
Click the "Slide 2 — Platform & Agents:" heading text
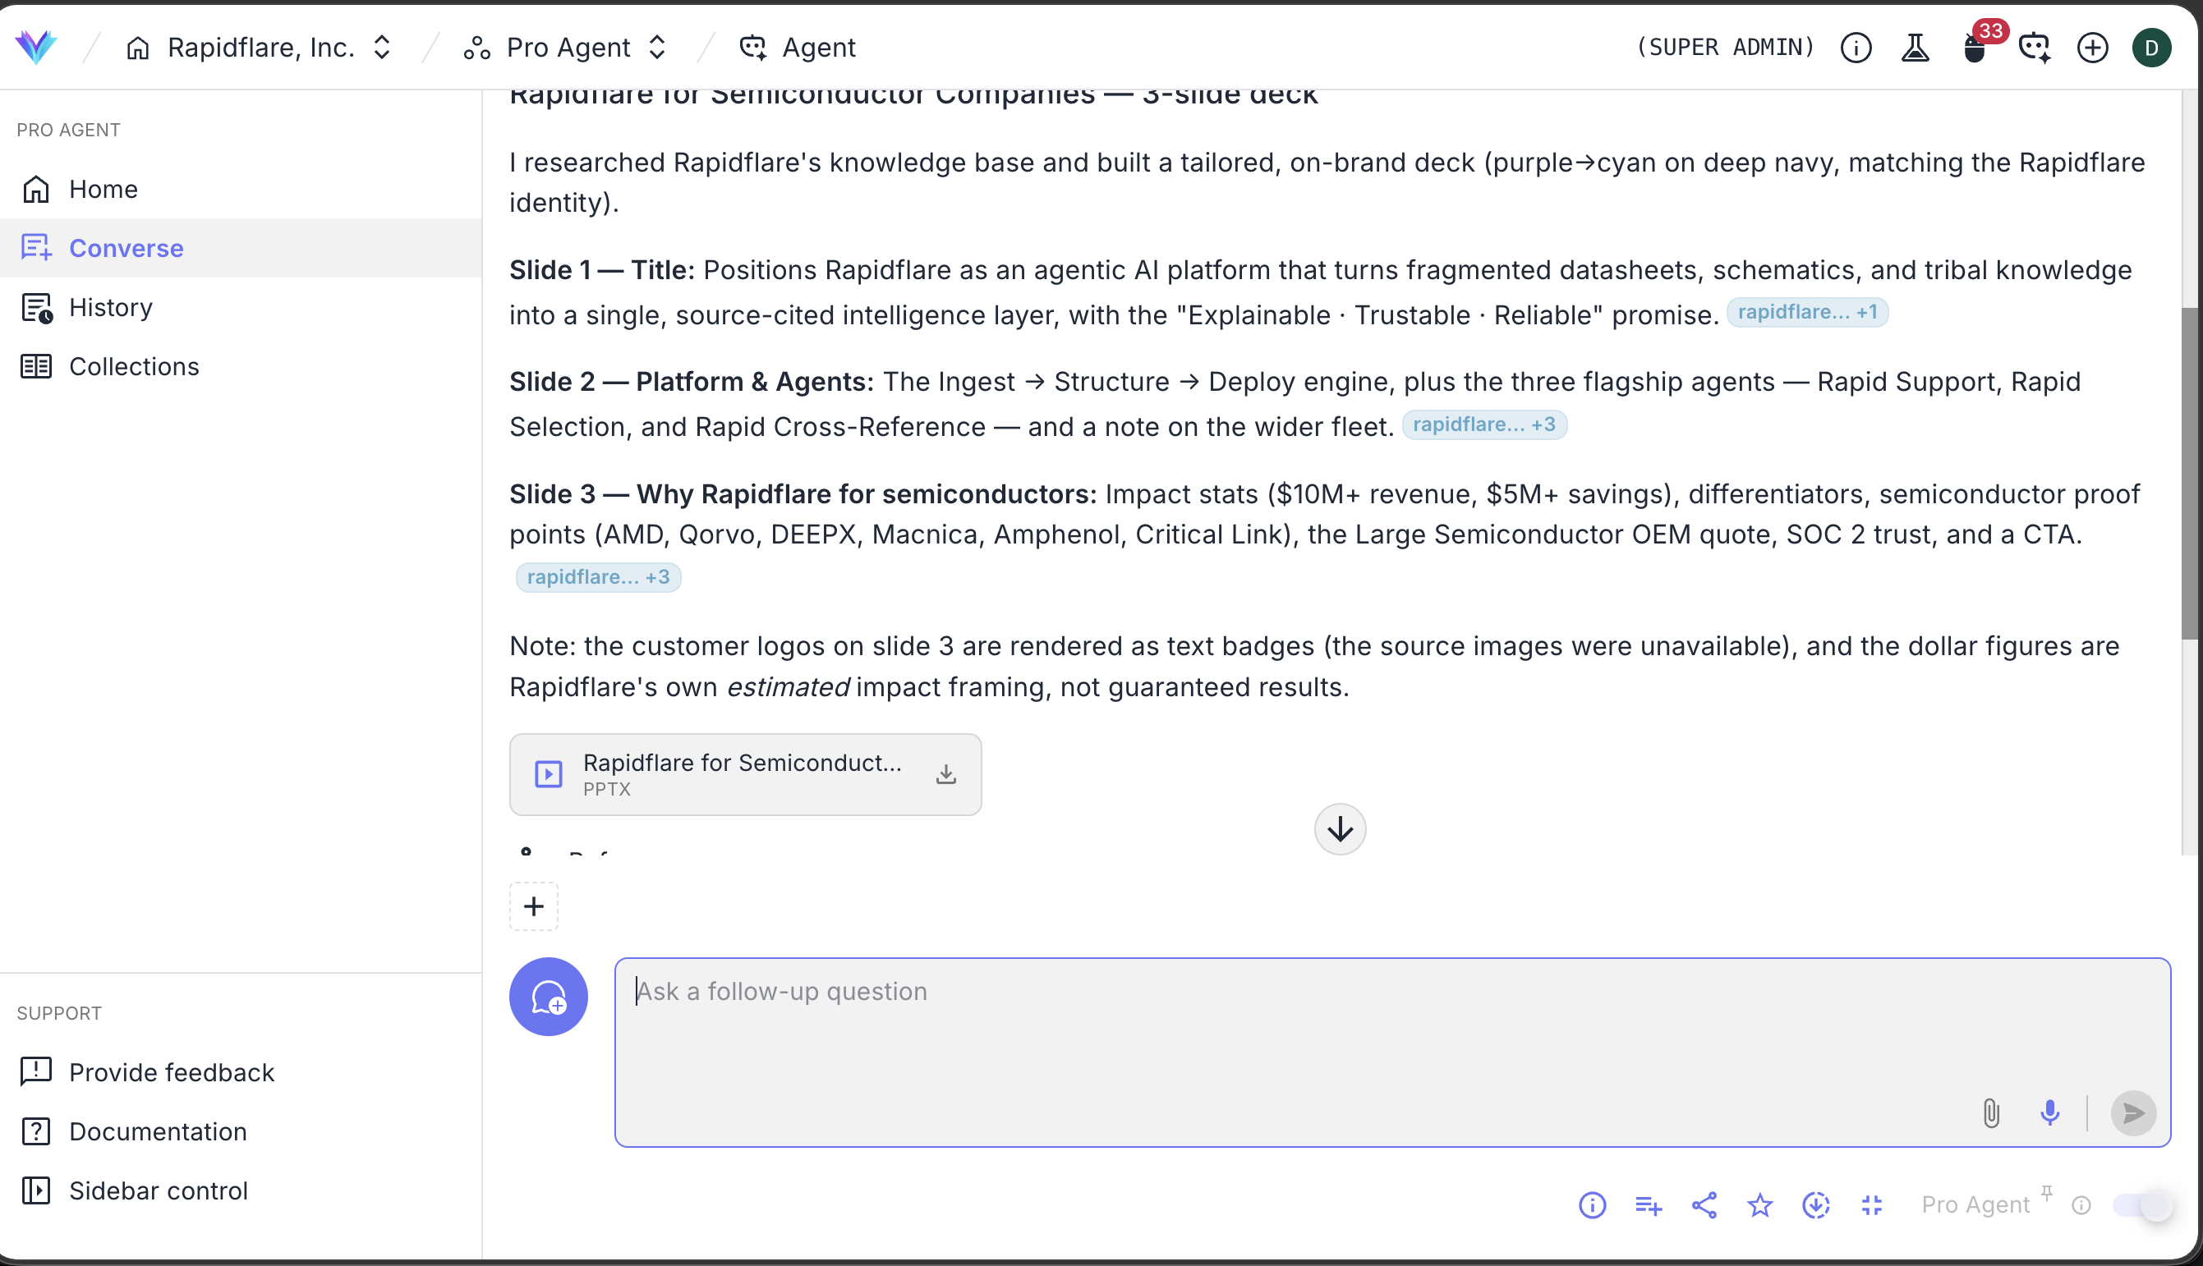(x=692, y=383)
